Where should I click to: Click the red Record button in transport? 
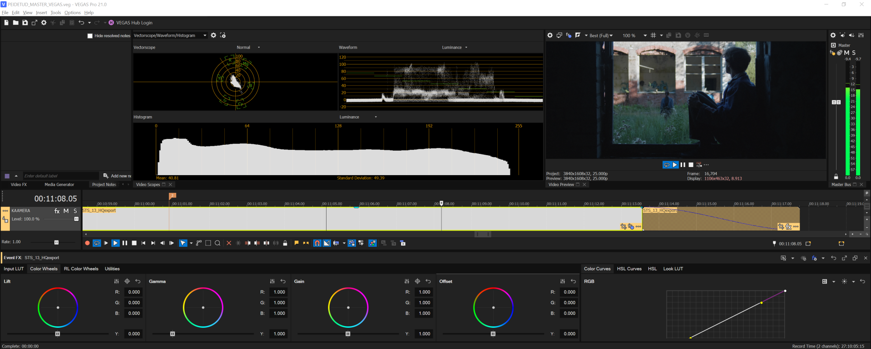[x=87, y=243]
